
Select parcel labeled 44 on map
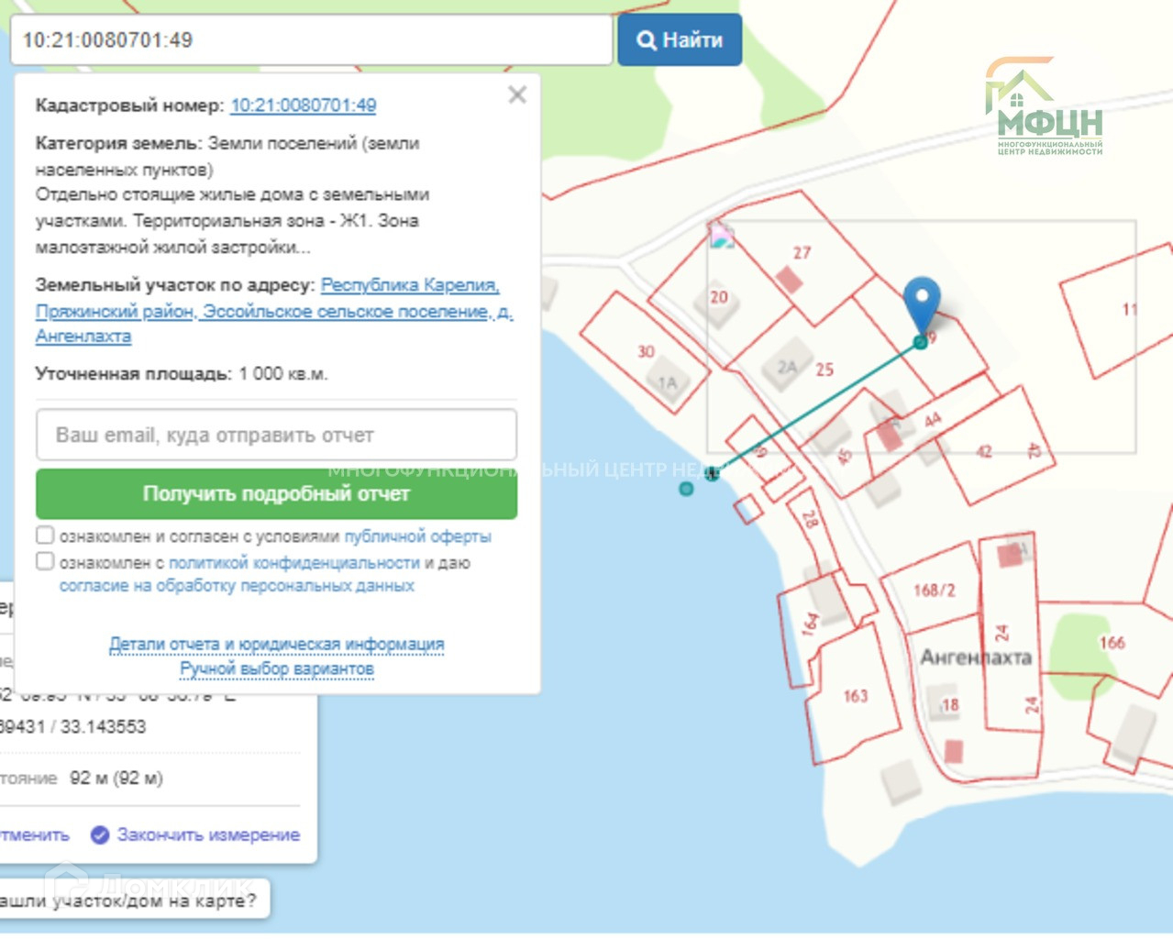[x=933, y=420]
